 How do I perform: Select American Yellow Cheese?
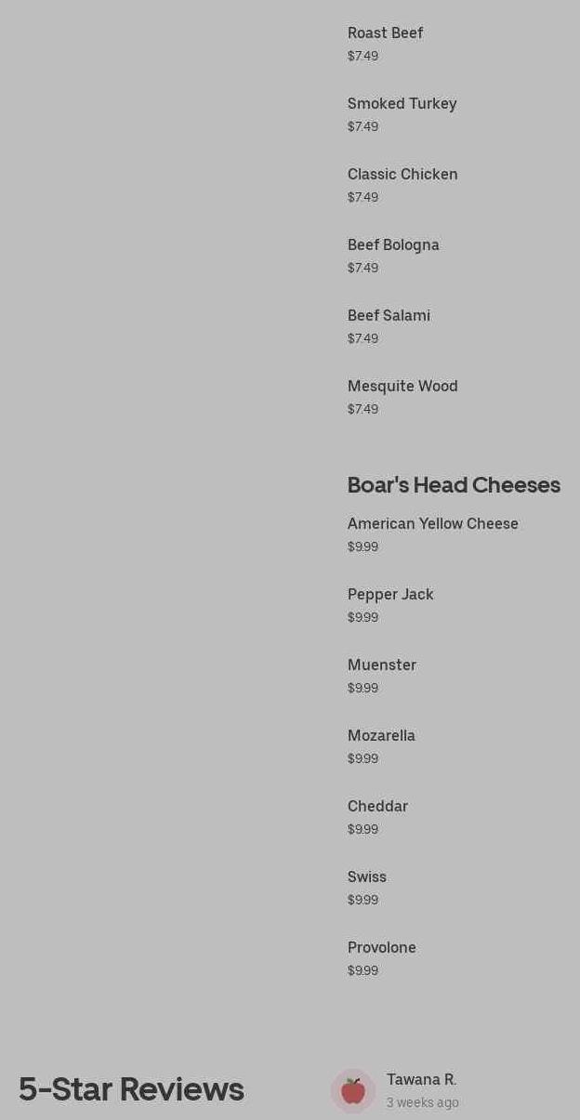(x=432, y=524)
